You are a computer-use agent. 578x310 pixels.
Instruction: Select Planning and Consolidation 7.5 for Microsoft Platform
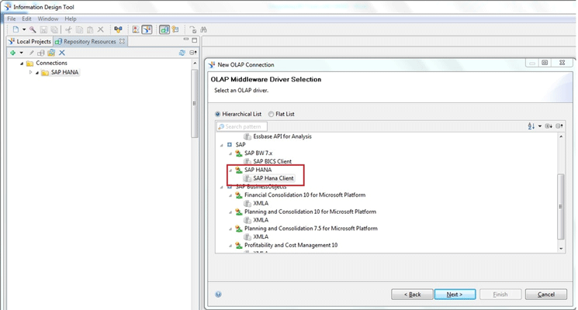tap(311, 229)
